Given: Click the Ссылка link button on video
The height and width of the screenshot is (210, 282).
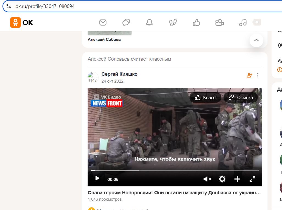Looking at the screenshot, I should pos(241,97).
